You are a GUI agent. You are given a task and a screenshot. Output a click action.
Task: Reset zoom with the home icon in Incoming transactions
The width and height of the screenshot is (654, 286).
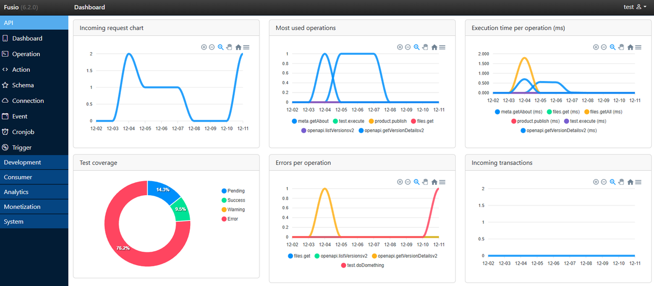pyautogui.click(x=630, y=182)
